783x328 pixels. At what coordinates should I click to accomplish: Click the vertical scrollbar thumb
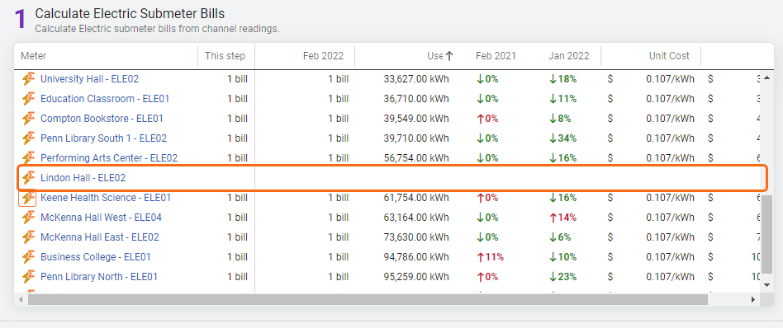[767, 233]
